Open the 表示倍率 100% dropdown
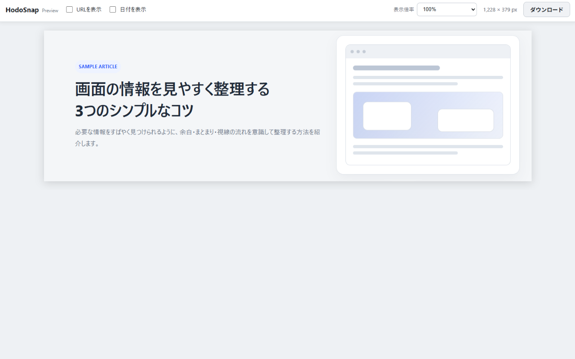The height and width of the screenshot is (359, 575). tap(447, 9)
